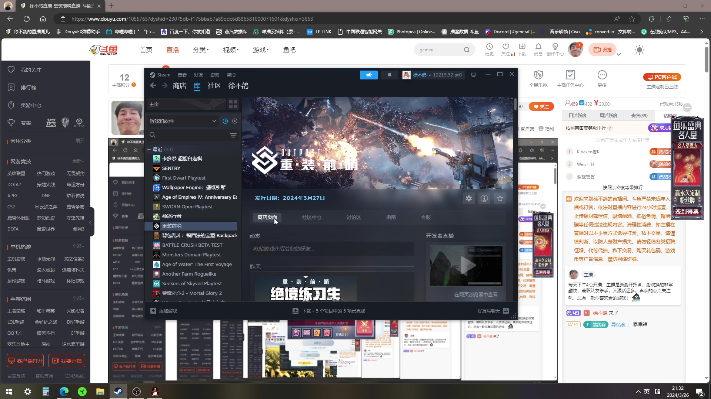Viewport: 711px width, 399px height.
Task: Open 主播任务中心 icon on Douyu
Action: (x=570, y=78)
